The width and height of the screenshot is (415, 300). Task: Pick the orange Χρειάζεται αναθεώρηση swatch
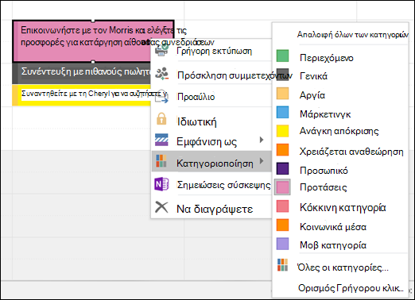(x=282, y=150)
